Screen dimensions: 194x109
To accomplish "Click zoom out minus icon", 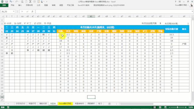I will (169, 107).
